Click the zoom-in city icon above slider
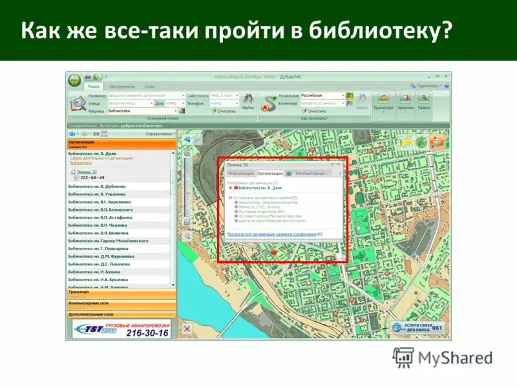Screen dimensions: 517x387 [187, 153]
